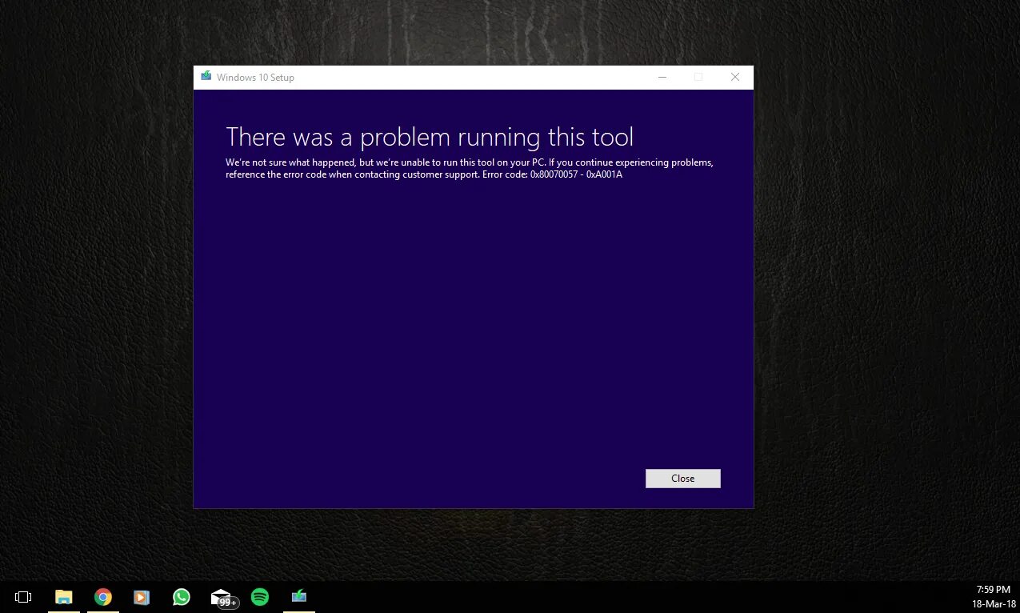Click the 'Windows 10 Setup' window title
The height and width of the screenshot is (613, 1020).
255,78
